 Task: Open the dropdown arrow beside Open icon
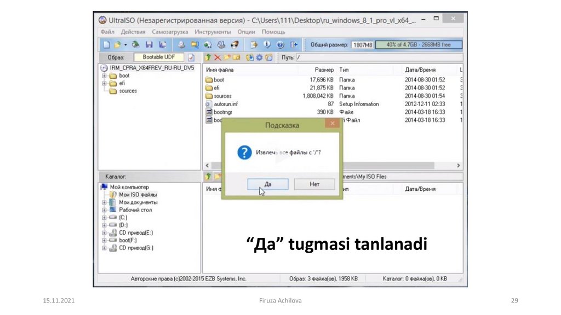[125, 45]
